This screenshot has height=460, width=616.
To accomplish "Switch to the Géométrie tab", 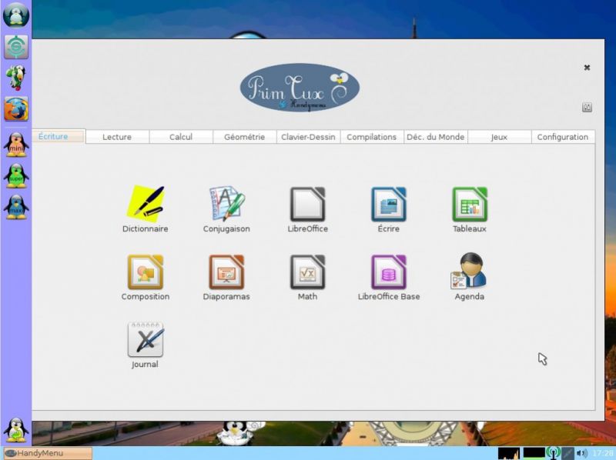I will pos(244,137).
